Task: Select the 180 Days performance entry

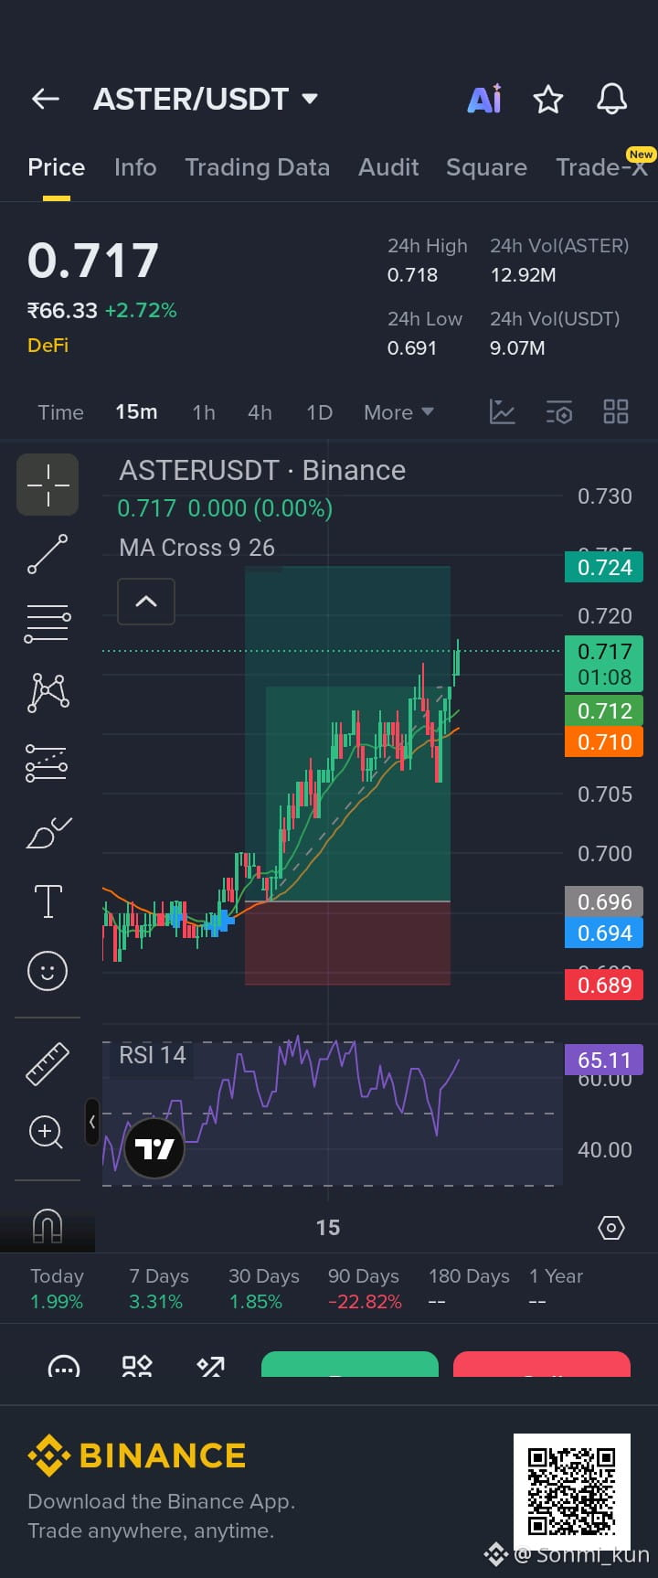Action: [469, 1288]
